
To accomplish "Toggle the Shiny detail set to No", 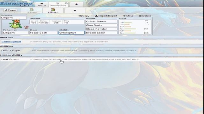I will (66, 22).
